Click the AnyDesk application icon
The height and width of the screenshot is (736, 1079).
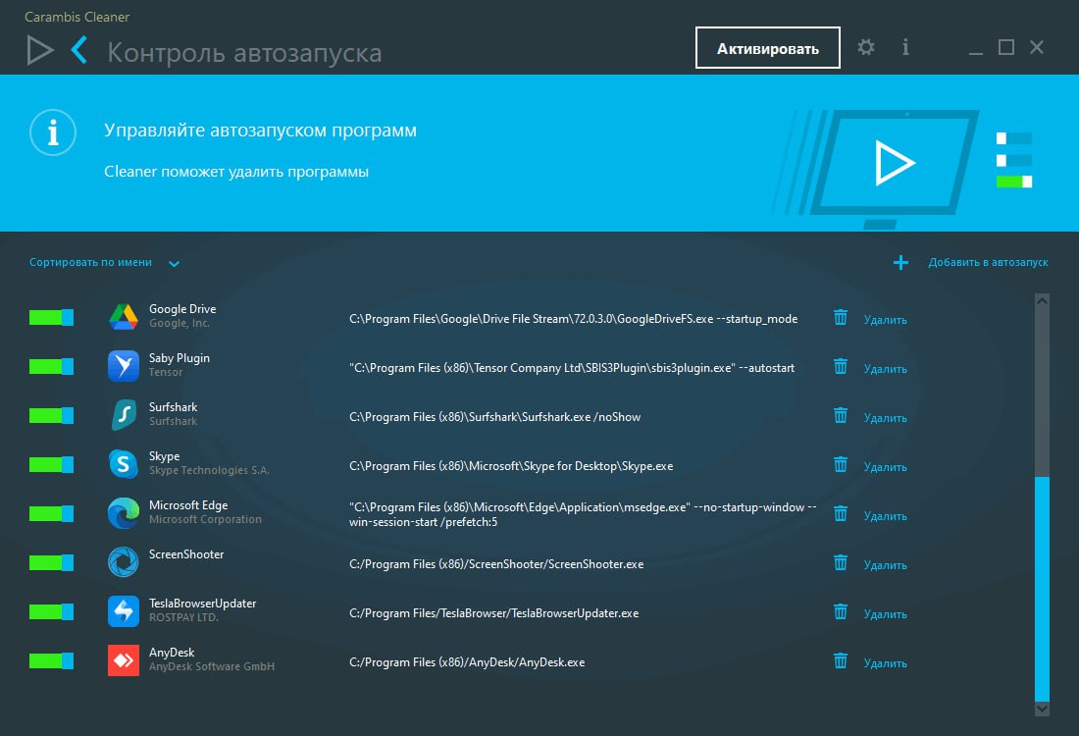[x=124, y=659]
